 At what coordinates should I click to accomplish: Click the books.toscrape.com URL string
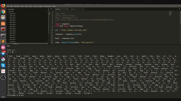[x=74, y=30]
